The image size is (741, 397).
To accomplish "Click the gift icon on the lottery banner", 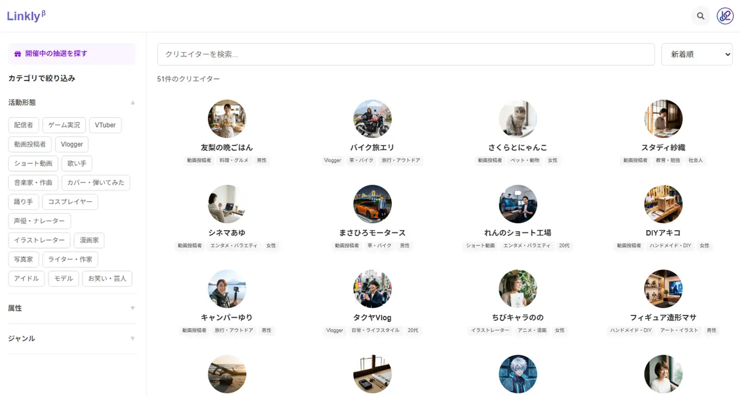I will (17, 53).
